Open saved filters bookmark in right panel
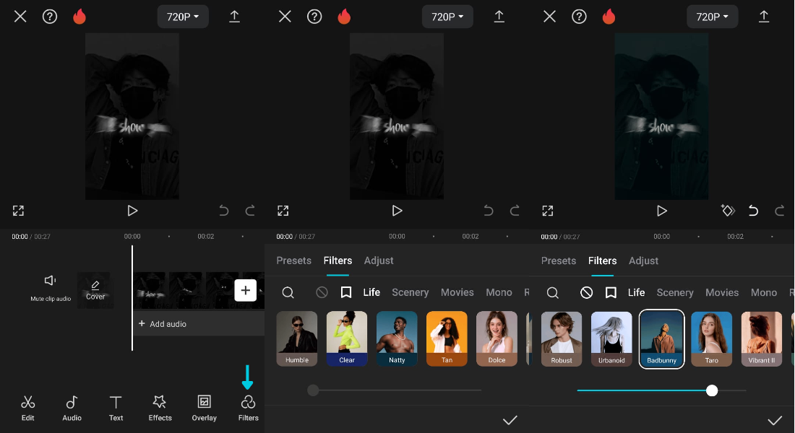The width and height of the screenshot is (795, 433). click(x=611, y=293)
